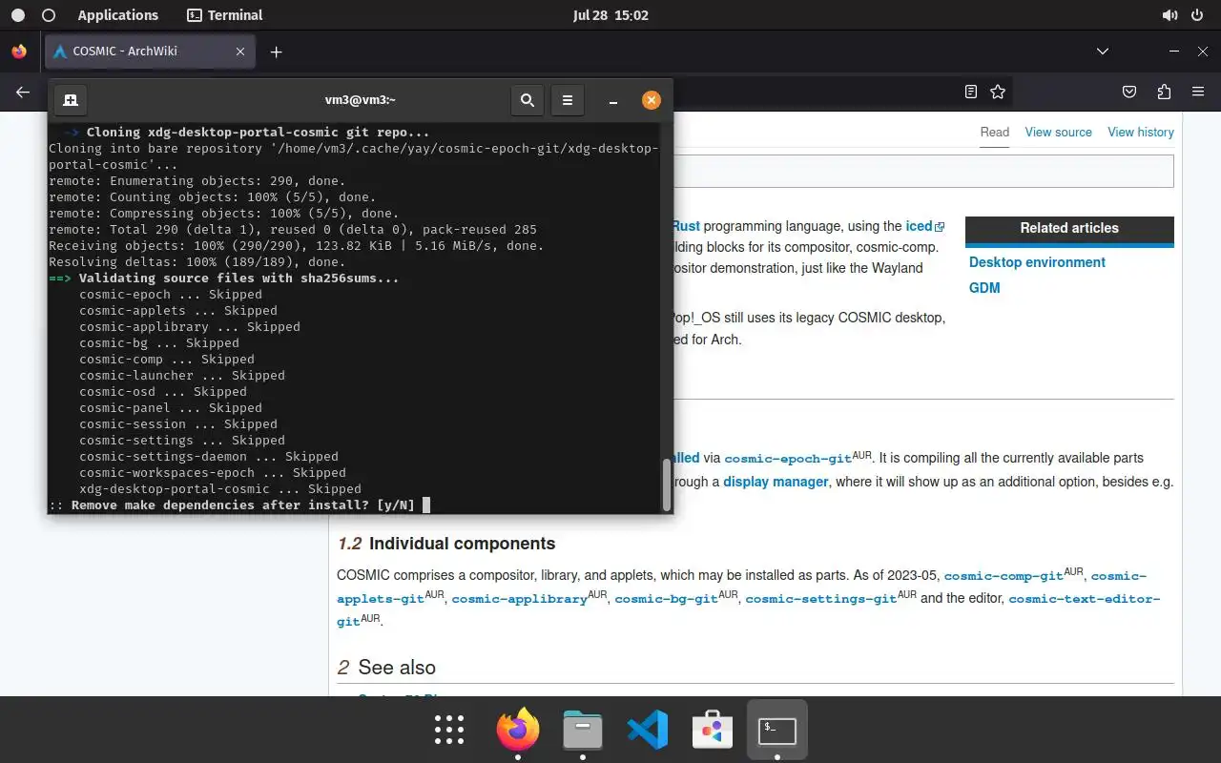The width and height of the screenshot is (1221, 763).
Task: Open the clock and calendar
Action: 610,15
